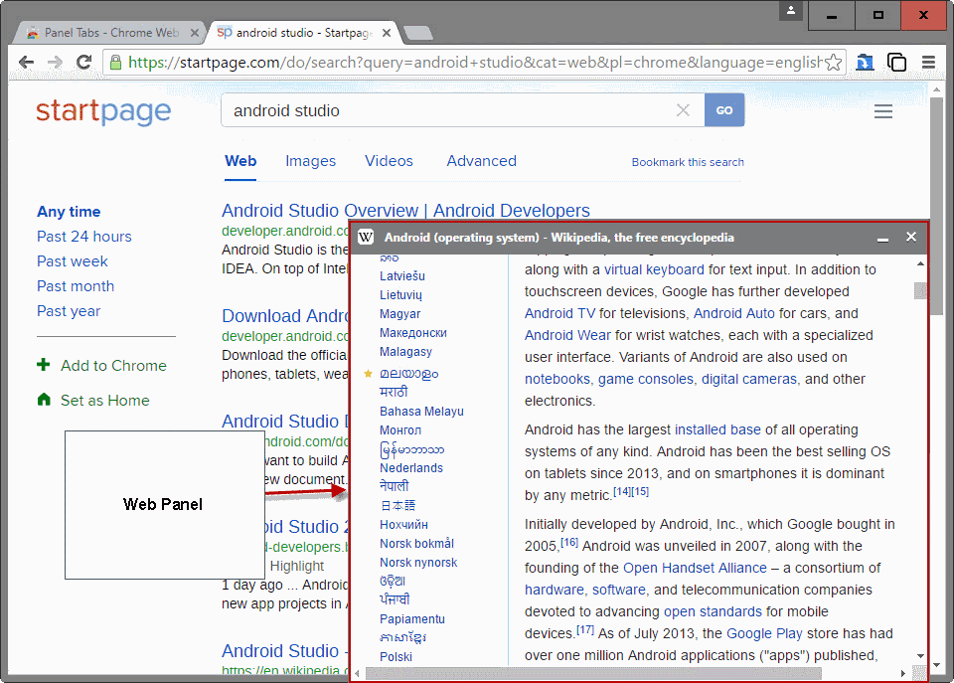This screenshot has width=954, height=683.
Task: Close the Wikipedia web panel
Action: (911, 237)
